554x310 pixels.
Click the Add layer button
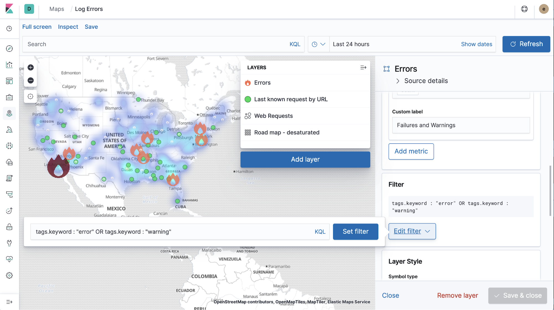pyautogui.click(x=305, y=159)
